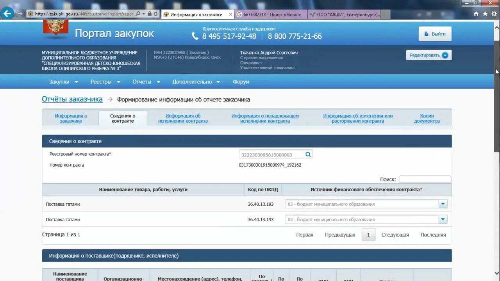Screen dimensions: 500x281
Task: Click the magnifier in registry number field
Action: pos(308,155)
